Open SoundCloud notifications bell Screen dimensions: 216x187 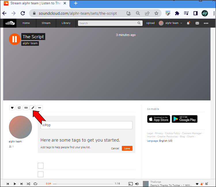point(188,23)
